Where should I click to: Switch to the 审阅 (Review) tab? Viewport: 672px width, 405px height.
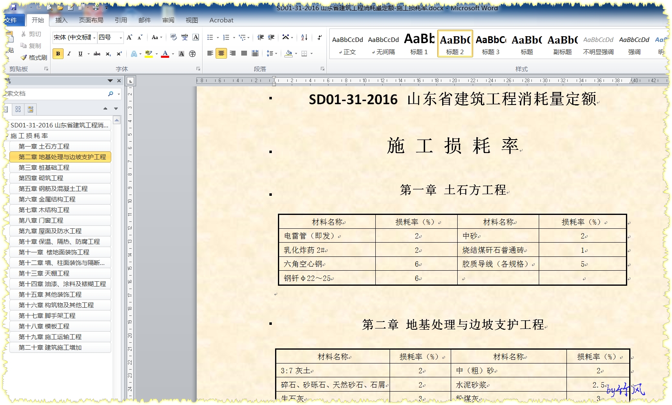pyautogui.click(x=168, y=20)
